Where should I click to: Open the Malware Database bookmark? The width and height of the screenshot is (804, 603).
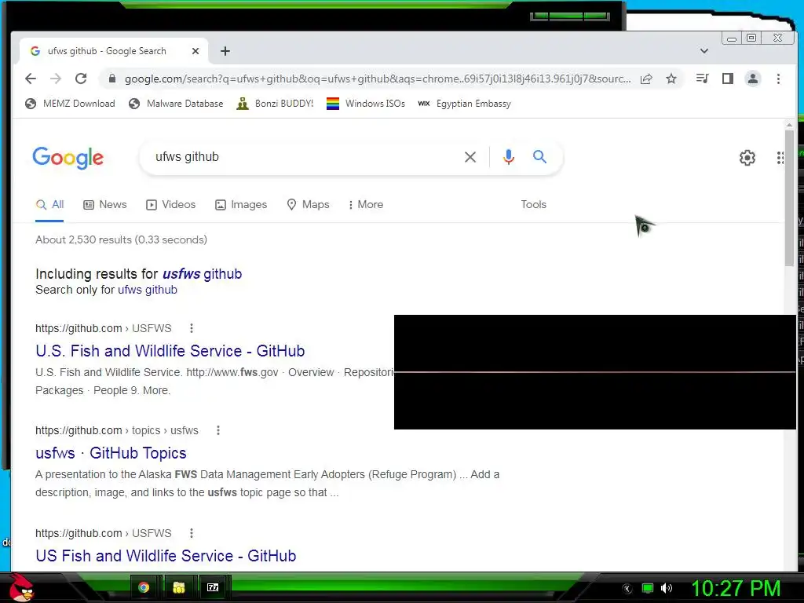[176, 104]
